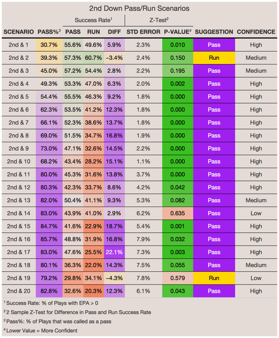
Task: Click the CONFIDENCE column header
Action: (256, 32)
